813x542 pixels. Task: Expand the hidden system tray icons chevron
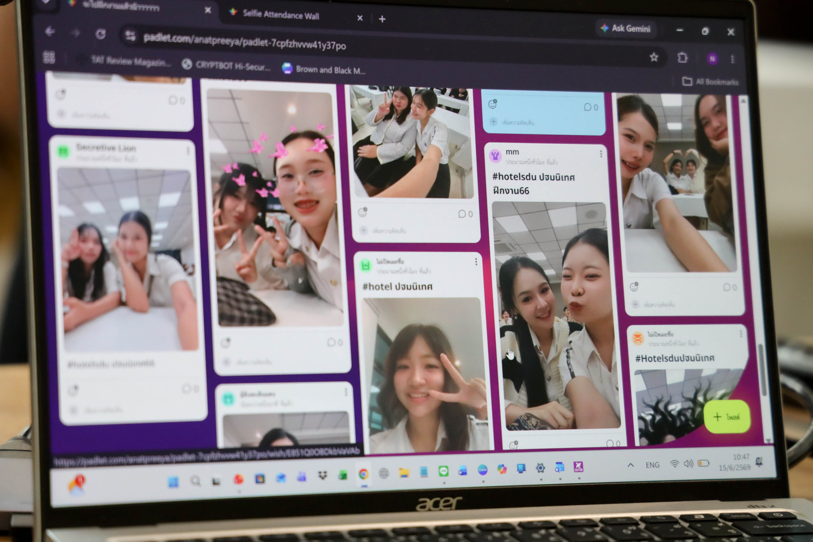pyautogui.click(x=631, y=465)
